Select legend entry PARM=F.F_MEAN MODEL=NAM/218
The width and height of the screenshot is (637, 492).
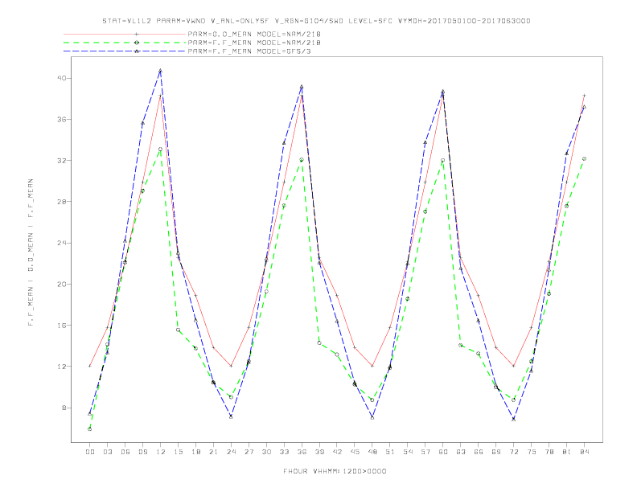[254, 43]
